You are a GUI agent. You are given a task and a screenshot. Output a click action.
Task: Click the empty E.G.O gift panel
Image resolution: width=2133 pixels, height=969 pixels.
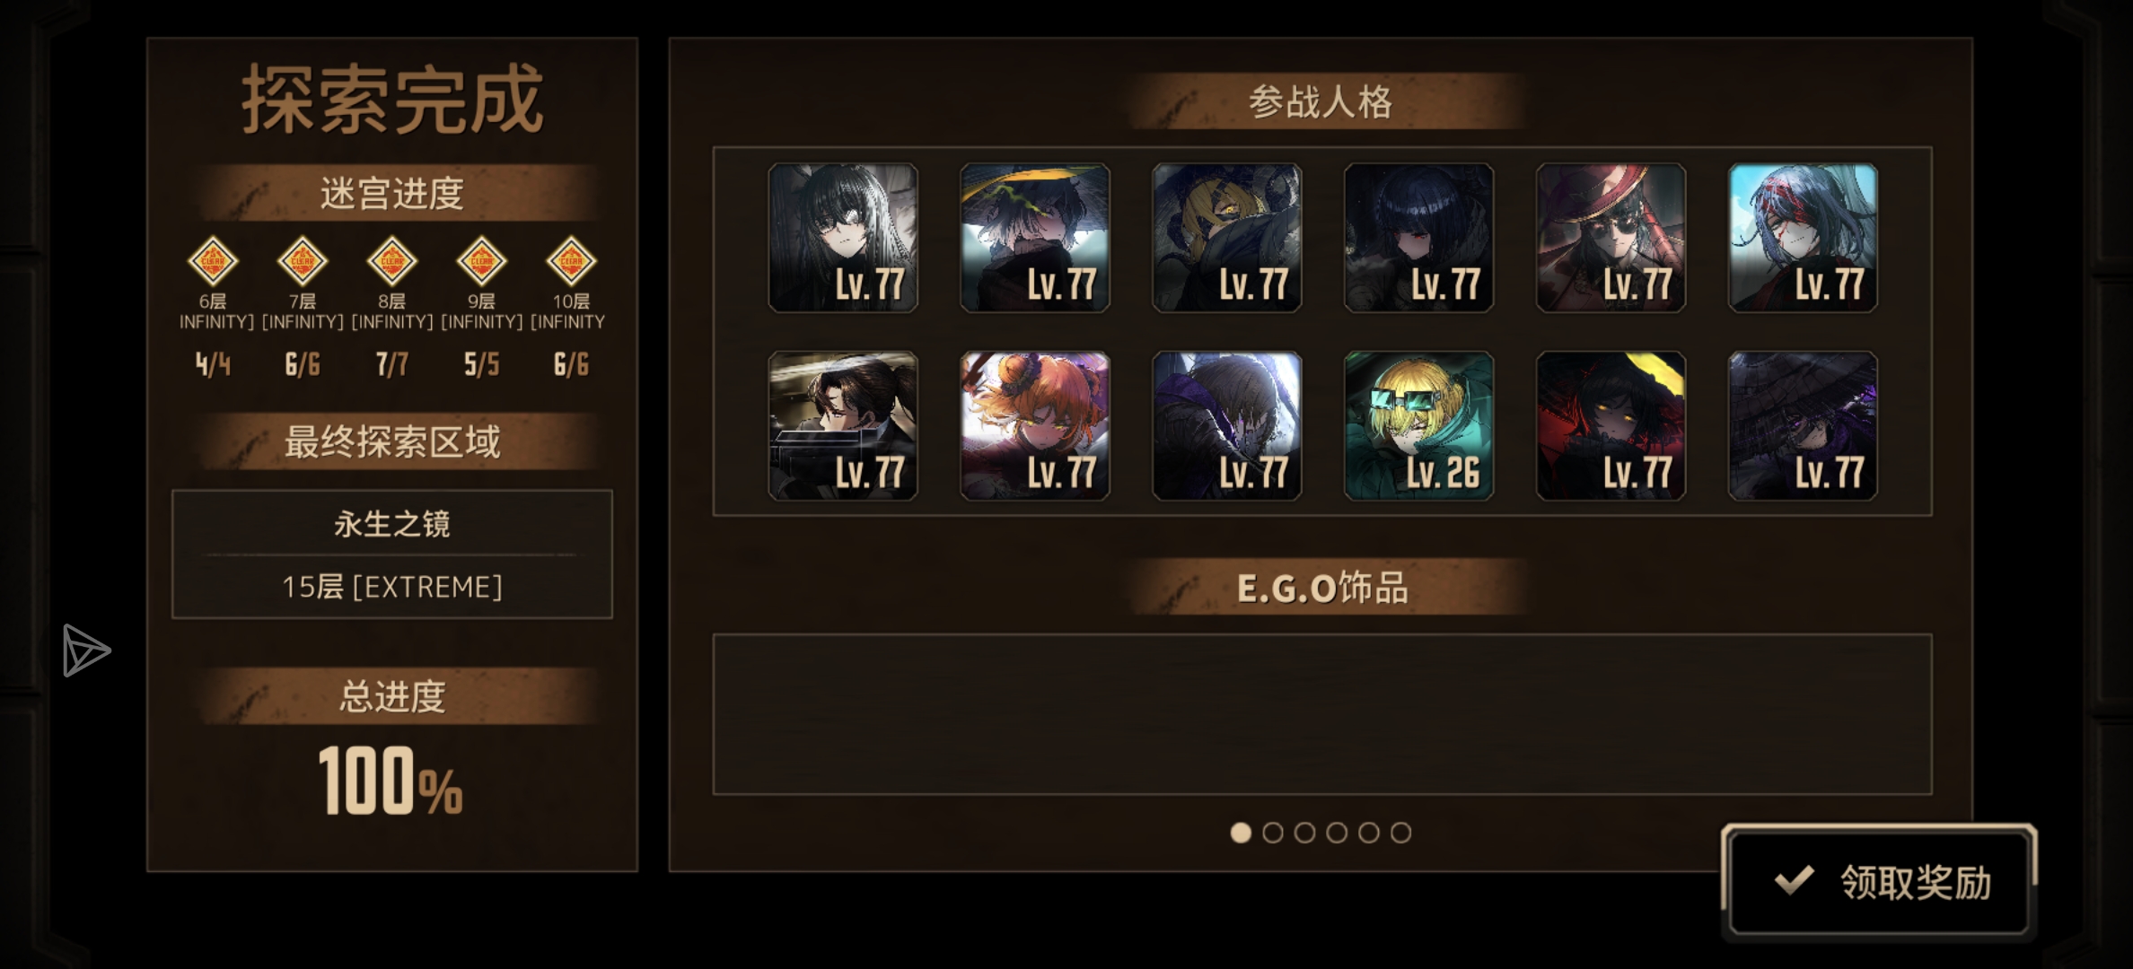coord(1322,714)
